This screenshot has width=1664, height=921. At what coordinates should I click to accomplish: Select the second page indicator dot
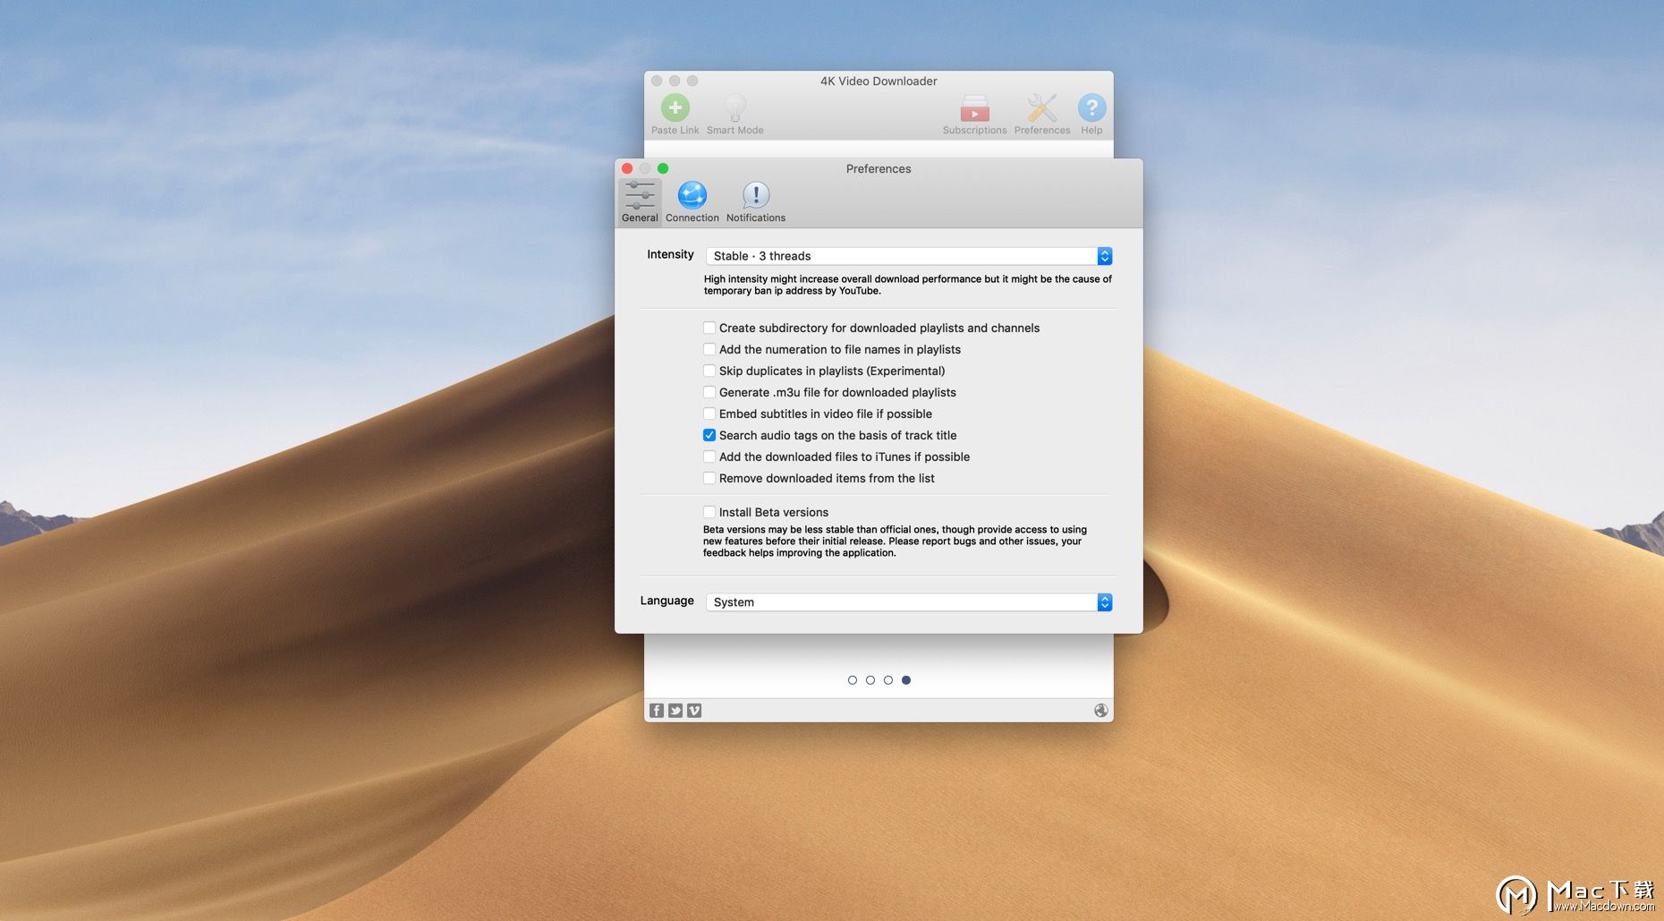(870, 680)
